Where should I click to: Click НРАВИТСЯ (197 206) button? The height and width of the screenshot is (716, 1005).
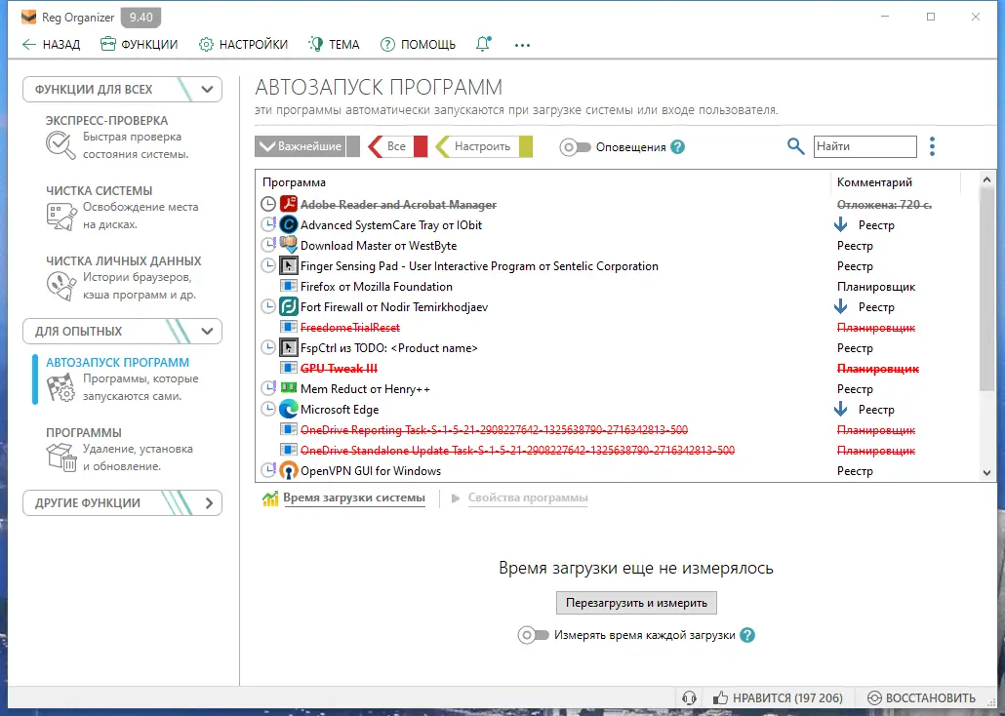778,698
